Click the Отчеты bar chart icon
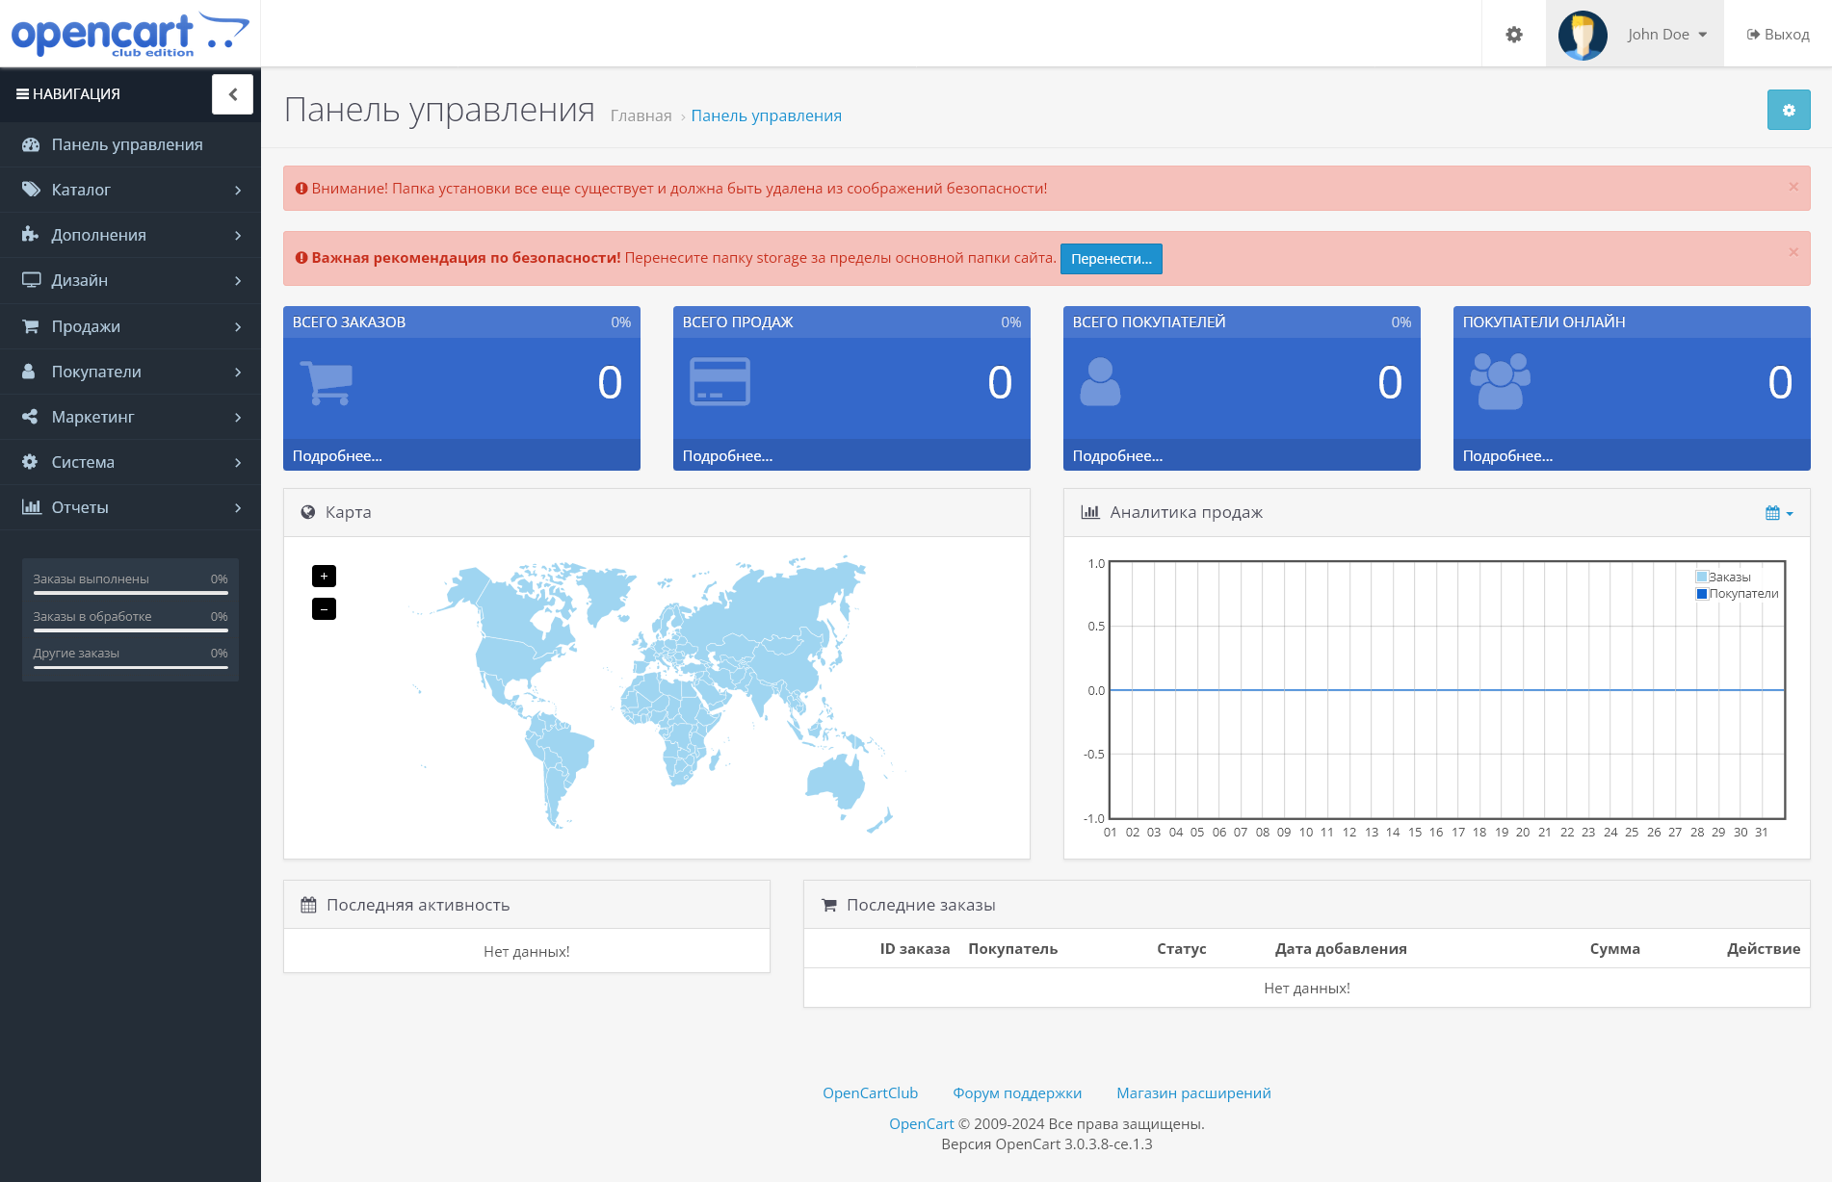Image resolution: width=1832 pixels, height=1182 pixels. (x=30, y=507)
